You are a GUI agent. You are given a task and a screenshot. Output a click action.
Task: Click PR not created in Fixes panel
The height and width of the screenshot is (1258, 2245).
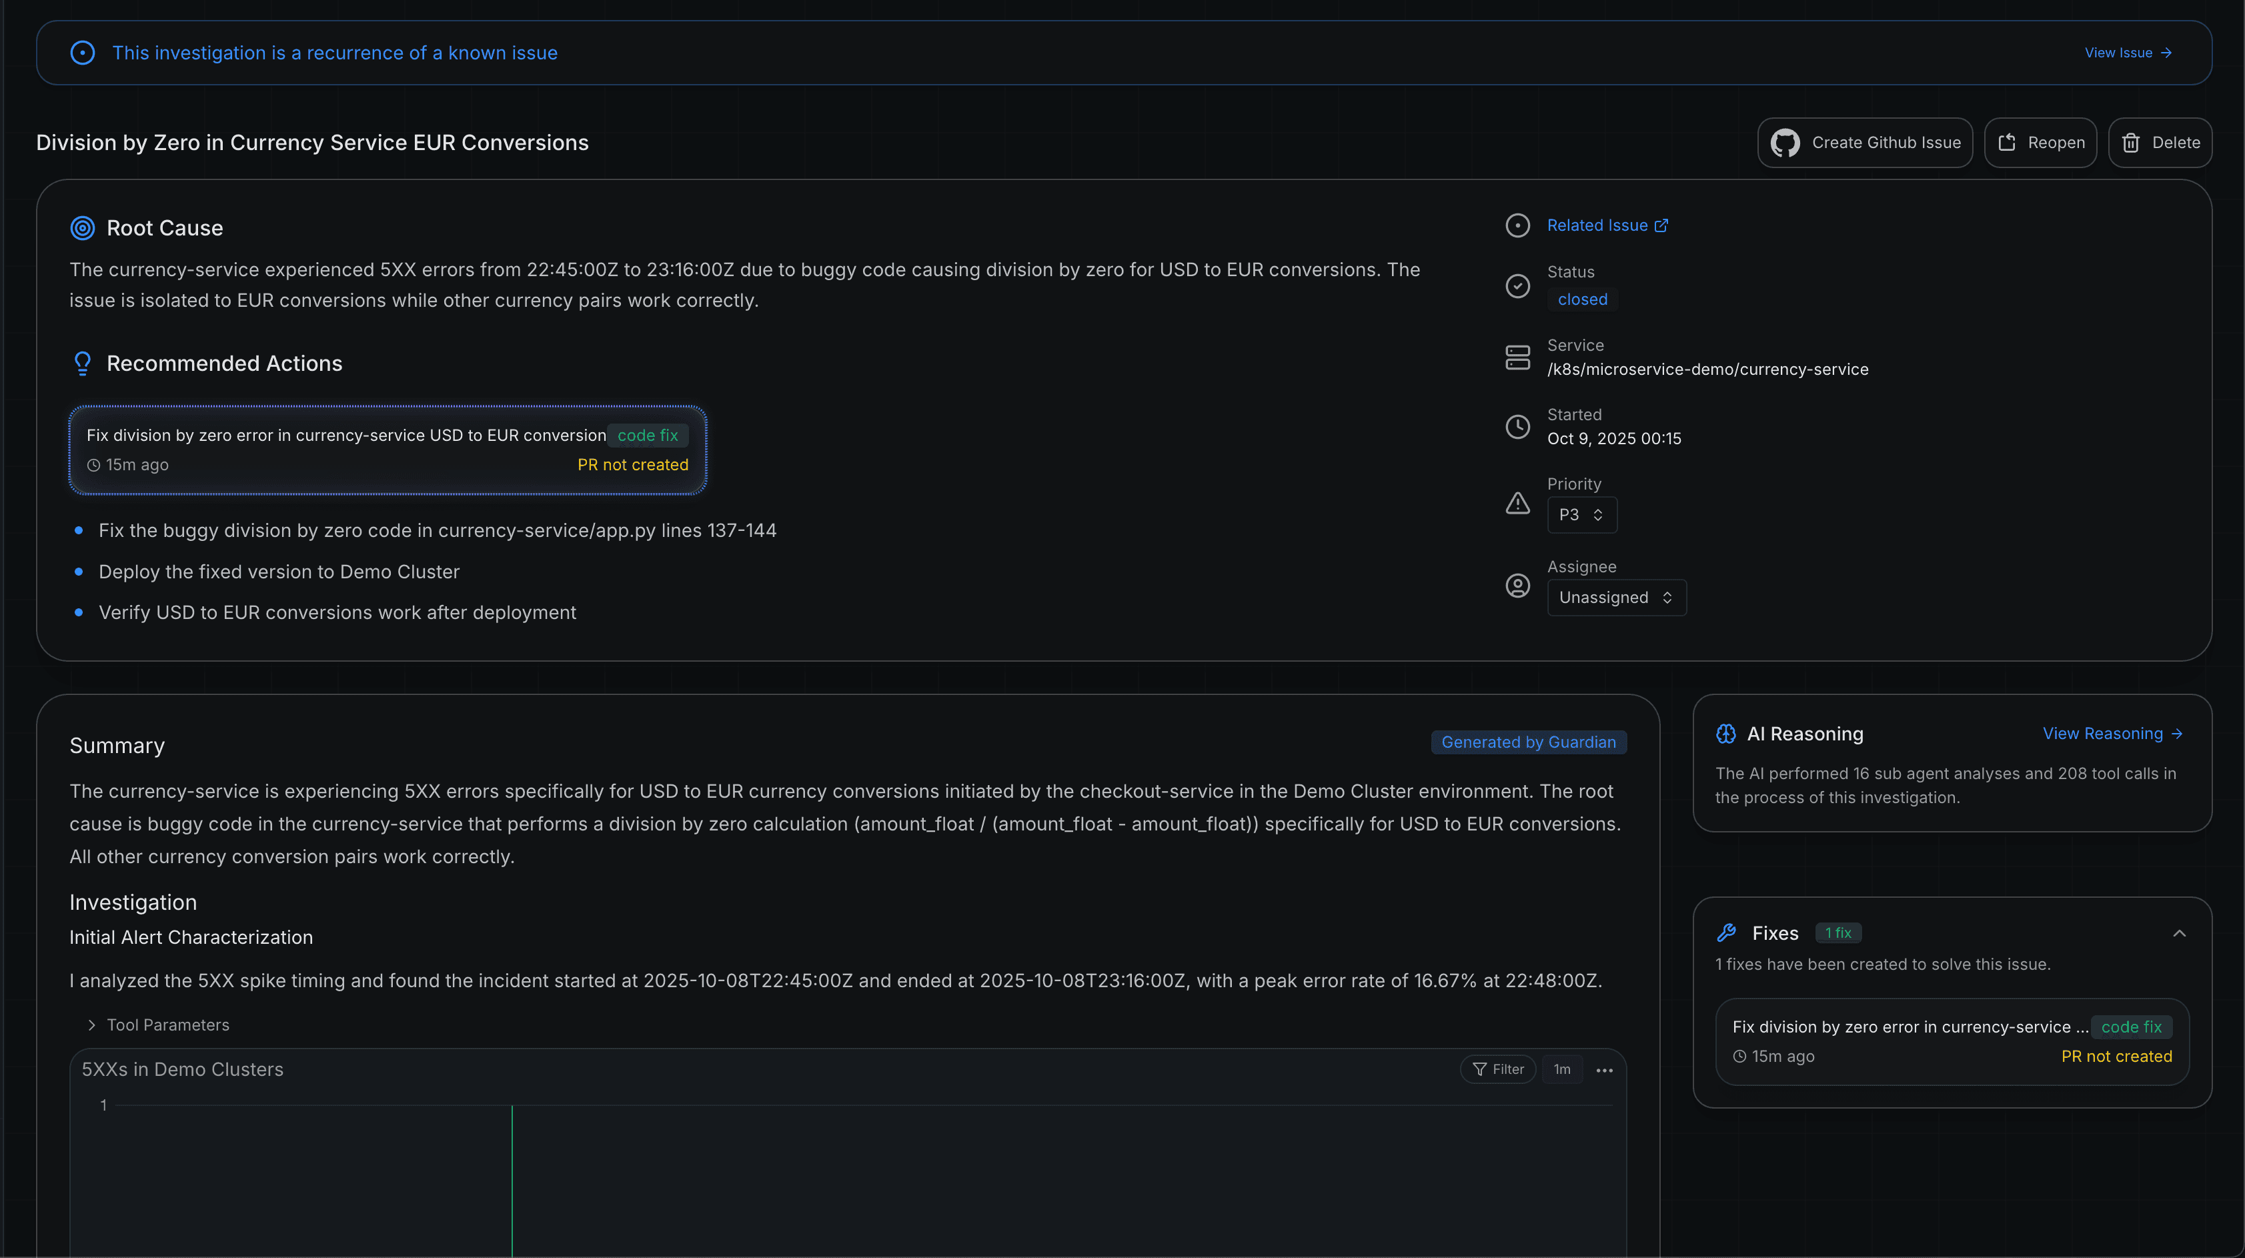2116,1057
